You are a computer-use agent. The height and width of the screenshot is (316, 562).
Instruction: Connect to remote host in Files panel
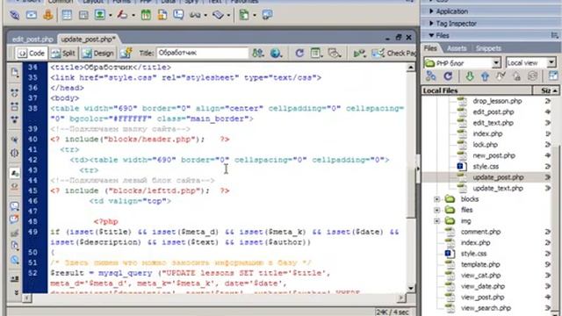click(431, 76)
